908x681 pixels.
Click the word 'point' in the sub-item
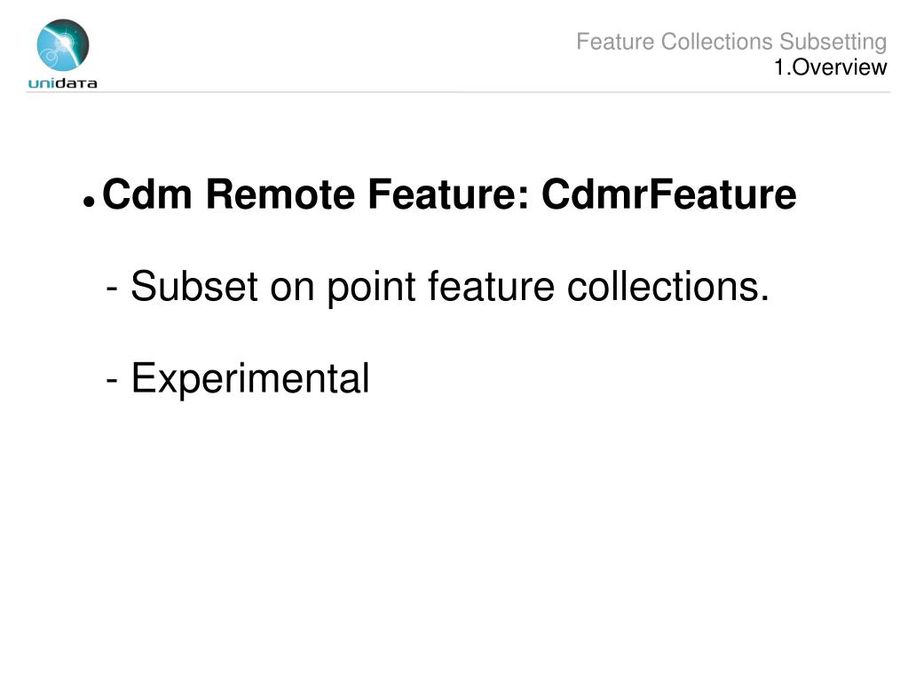pos(371,288)
